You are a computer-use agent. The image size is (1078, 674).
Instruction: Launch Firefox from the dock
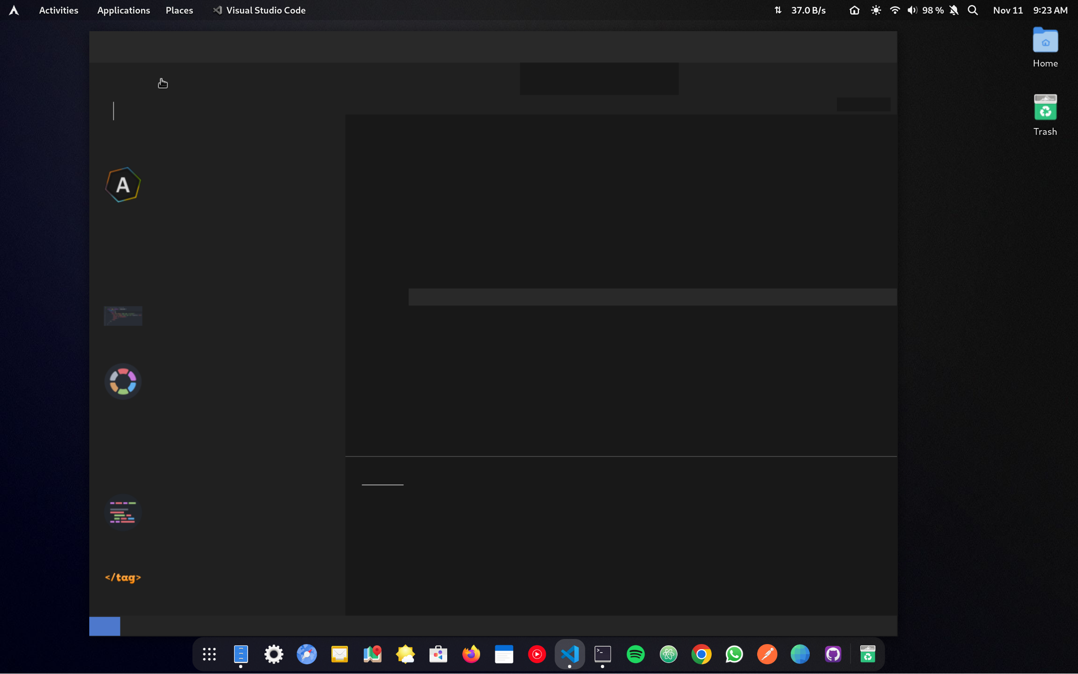[471, 654]
